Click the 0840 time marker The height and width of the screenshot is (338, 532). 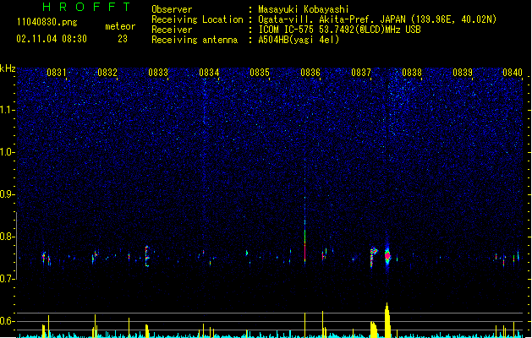[513, 73]
